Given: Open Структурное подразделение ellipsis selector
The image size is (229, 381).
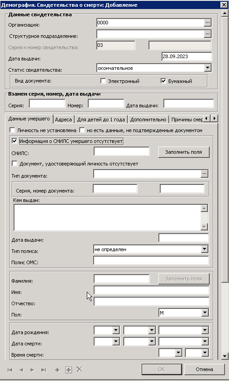Looking at the screenshot, I should tap(207, 34).
